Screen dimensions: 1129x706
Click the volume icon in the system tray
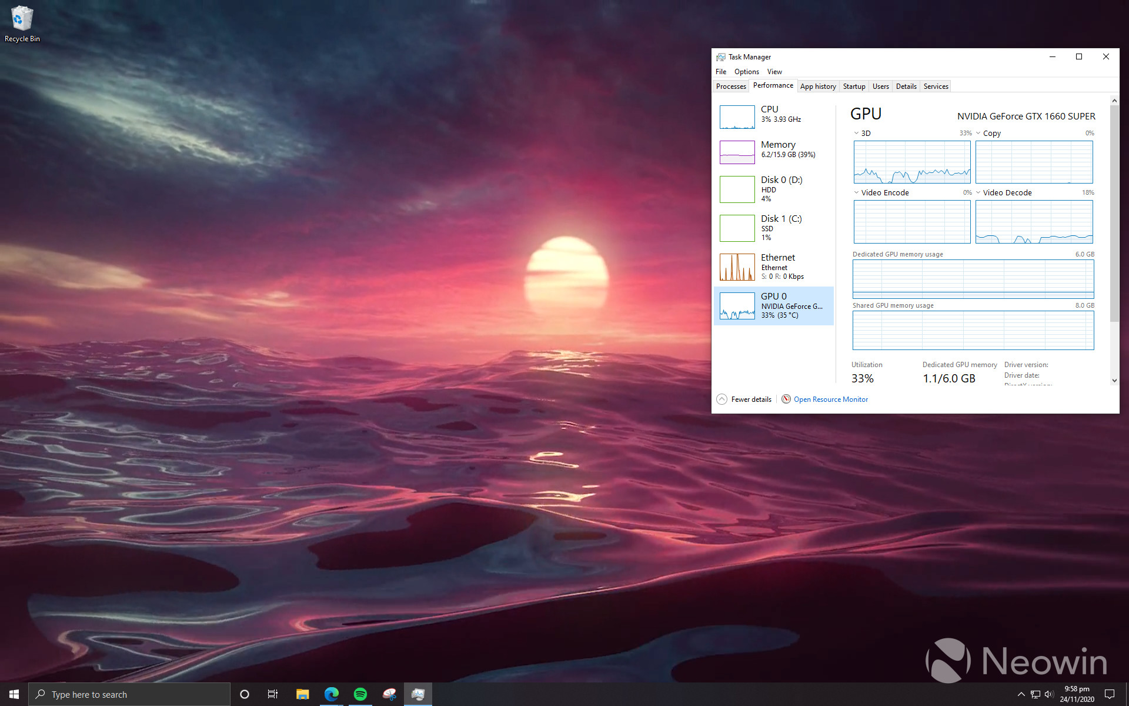(x=1050, y=694)
